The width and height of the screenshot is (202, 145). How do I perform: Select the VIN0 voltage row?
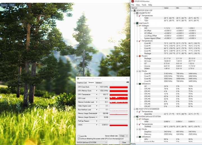click(x=172, y=122)
